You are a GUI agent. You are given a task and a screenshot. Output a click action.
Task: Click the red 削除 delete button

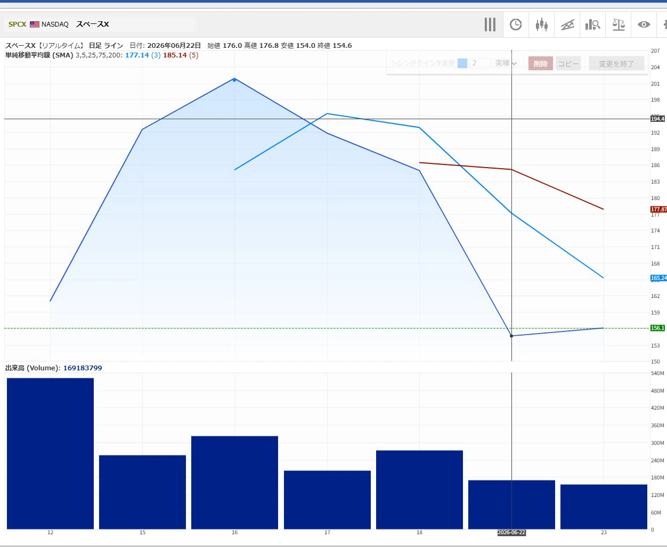541,63
